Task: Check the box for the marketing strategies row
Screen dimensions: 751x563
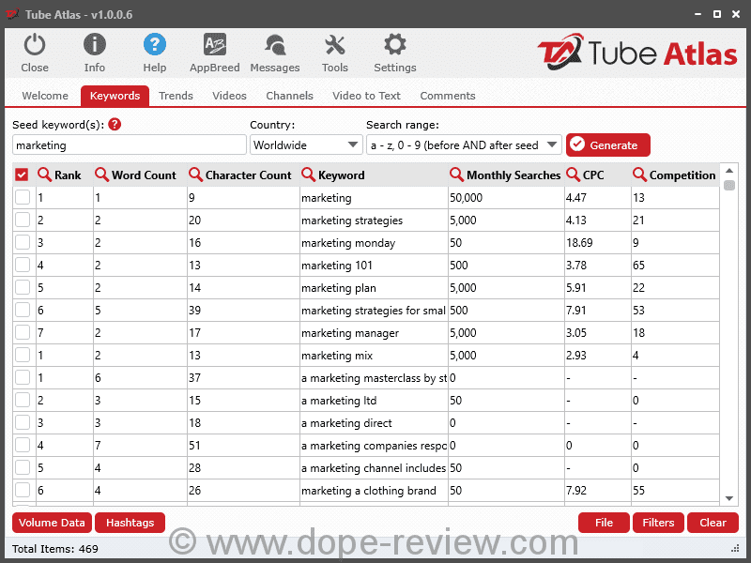Action: point(23,220)
